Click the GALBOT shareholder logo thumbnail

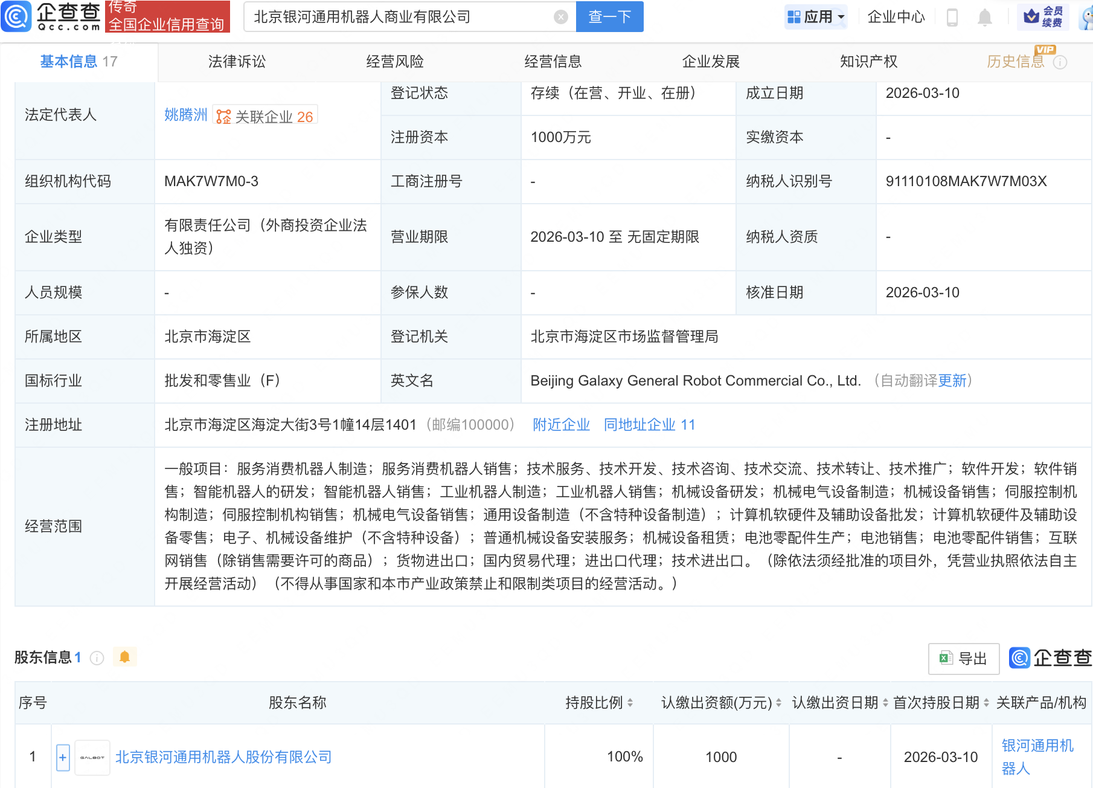click(92, 757)
